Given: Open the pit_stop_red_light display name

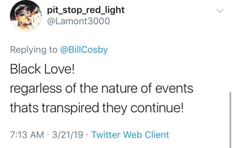Looking at the screenshot, I should coord(86,10).
